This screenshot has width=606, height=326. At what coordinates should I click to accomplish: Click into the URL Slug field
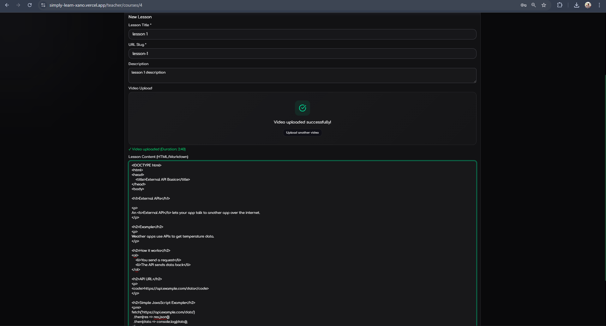pyautogui.click(x=302, y=54)
